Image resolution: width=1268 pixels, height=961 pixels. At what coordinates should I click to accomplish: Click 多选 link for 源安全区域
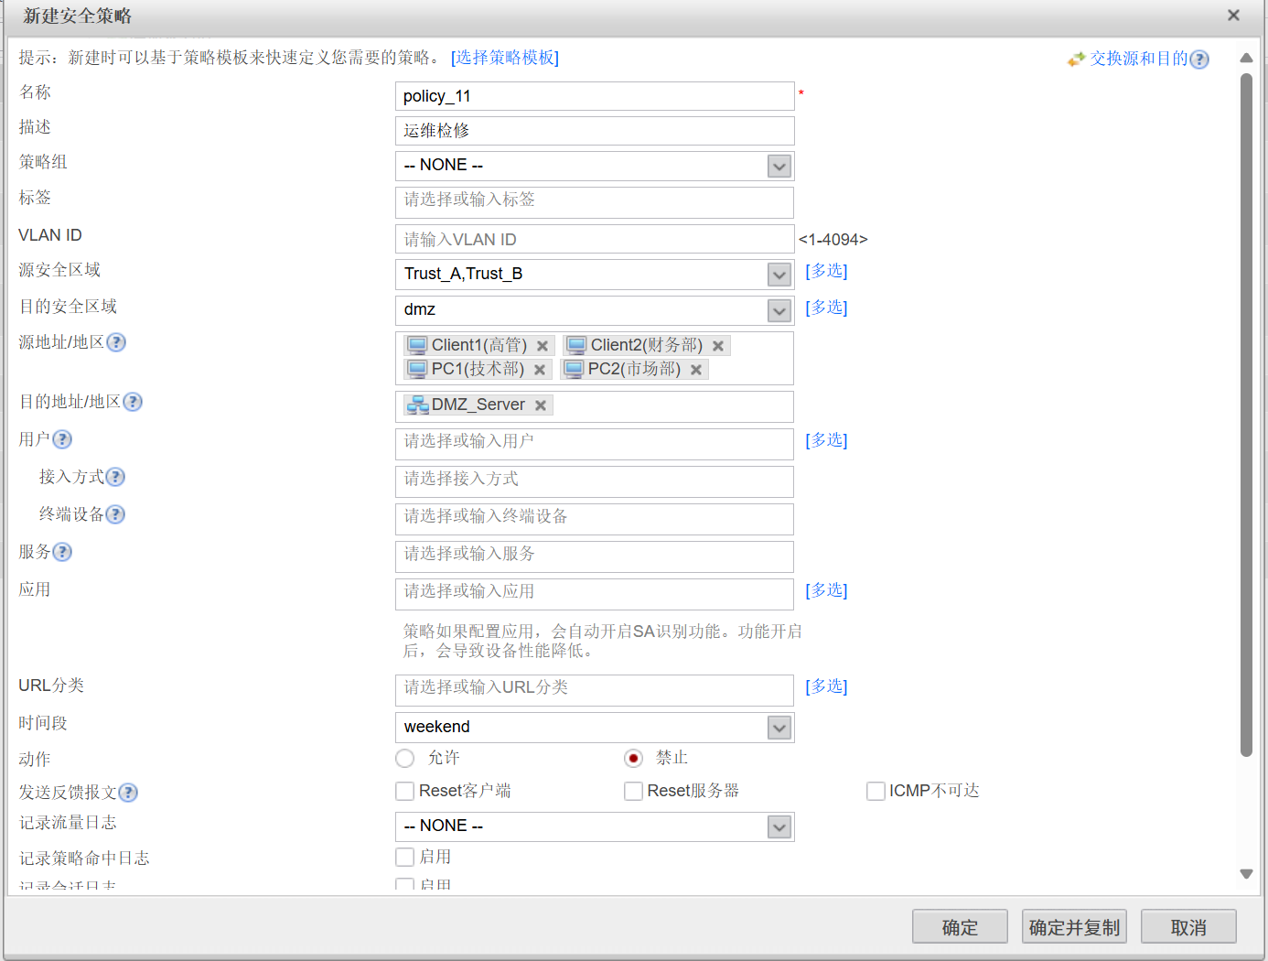[x=826, y=271]
